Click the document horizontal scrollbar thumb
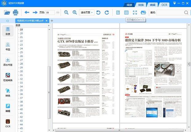The image size is (191, 132). (x=119, y=130)
